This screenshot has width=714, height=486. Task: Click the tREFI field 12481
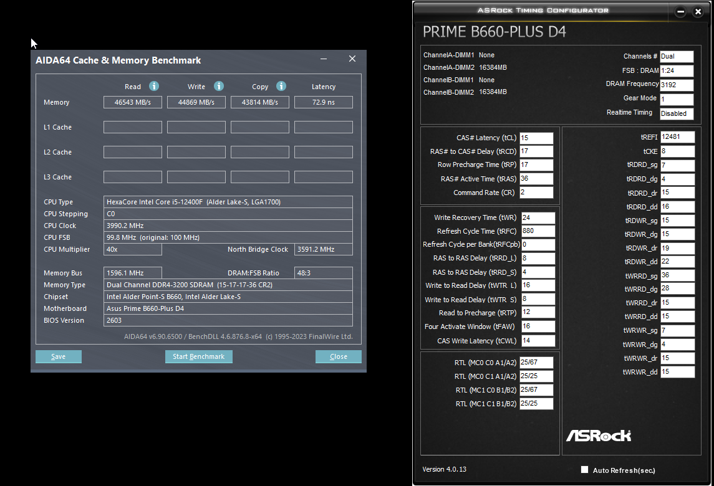pos(678,137)
